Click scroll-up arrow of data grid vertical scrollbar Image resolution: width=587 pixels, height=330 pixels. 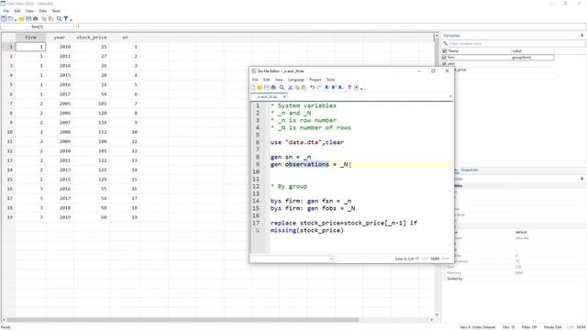(437, 36)
